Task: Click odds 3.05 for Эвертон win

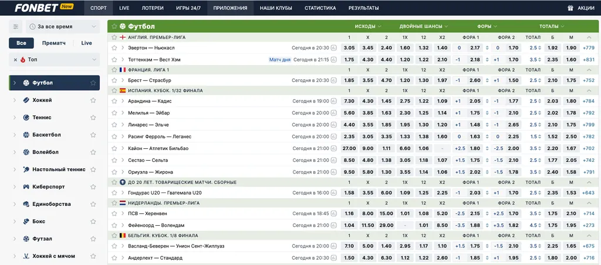Action: click(349, 48)
